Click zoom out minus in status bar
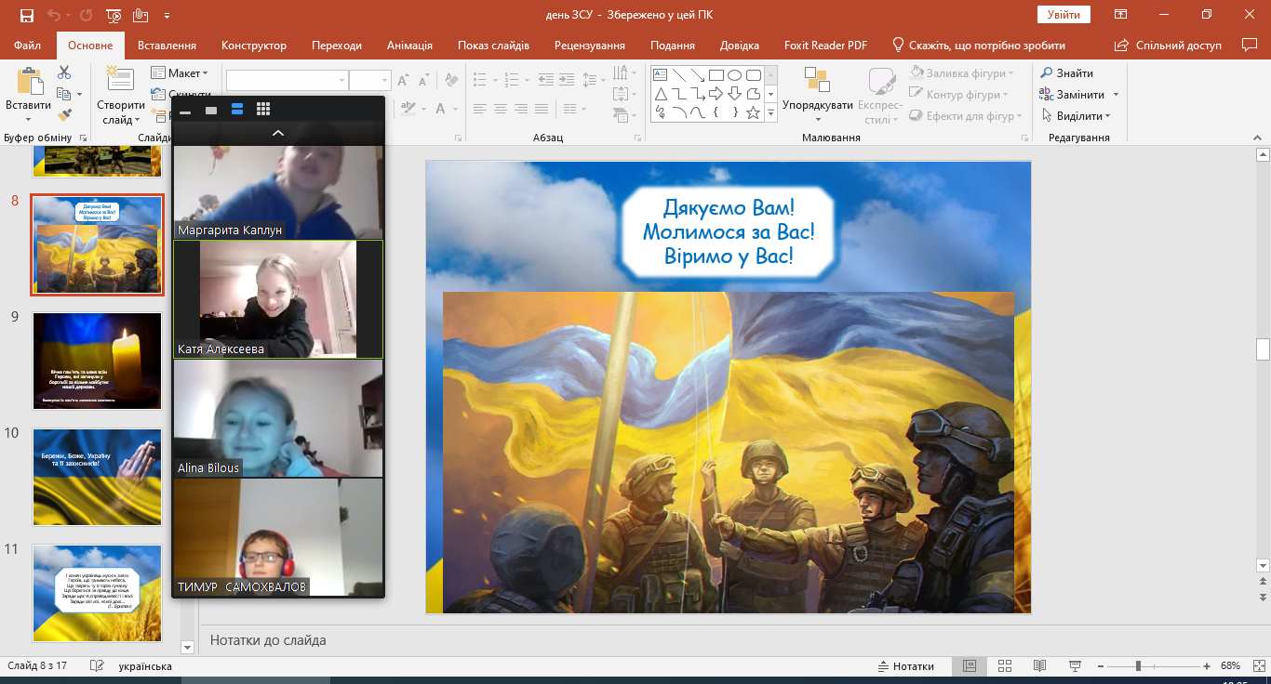 (x=1101, y=666)
